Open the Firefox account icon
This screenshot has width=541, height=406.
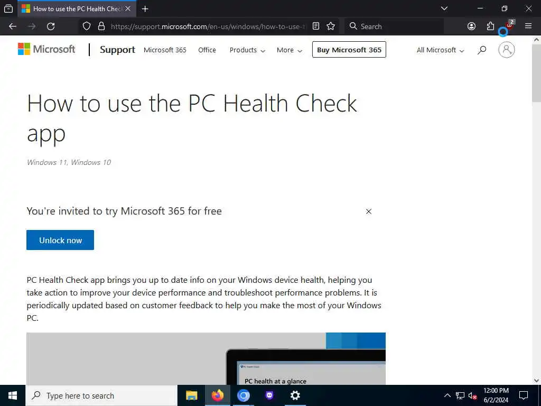coord(471,26)
